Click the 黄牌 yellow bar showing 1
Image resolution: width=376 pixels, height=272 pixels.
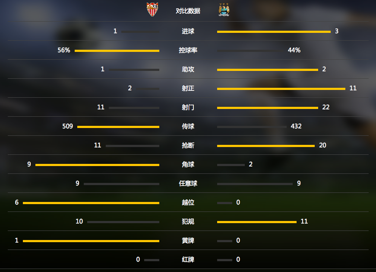click(91, 241)
